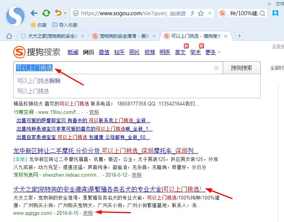Click shenzhen.liebiao.com green URL text
284x222 pixels.
pyautogui.click(x=72, y=175)
